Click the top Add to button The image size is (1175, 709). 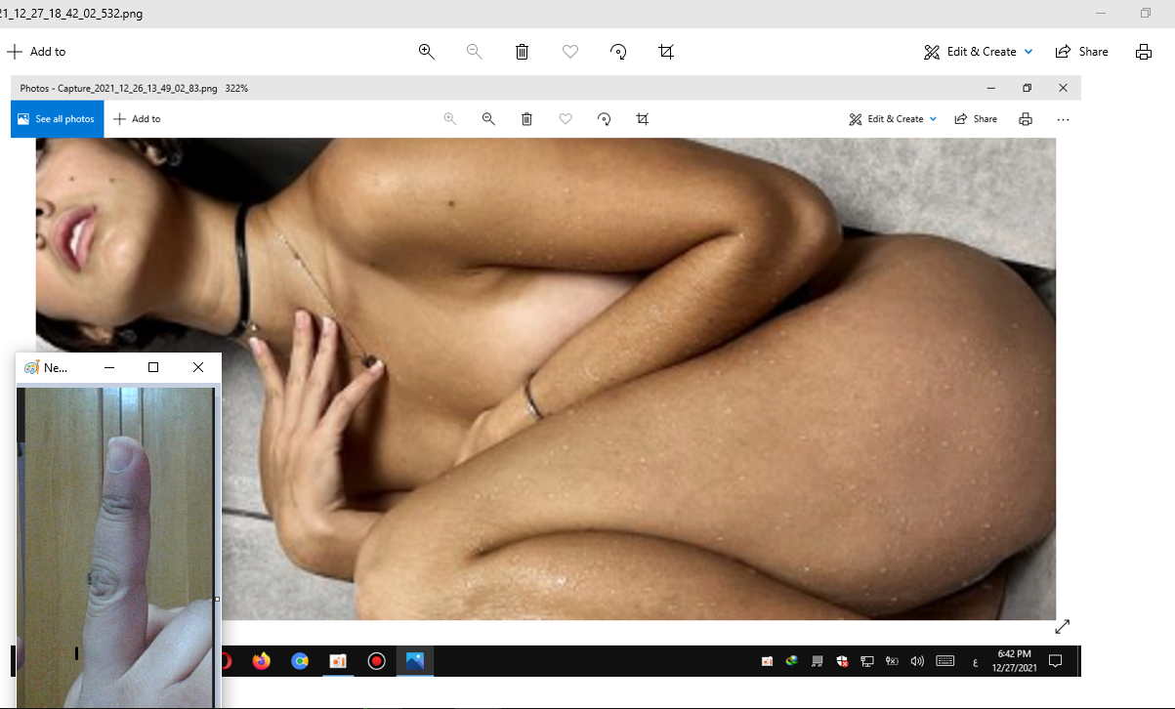[x=36, y=52]
